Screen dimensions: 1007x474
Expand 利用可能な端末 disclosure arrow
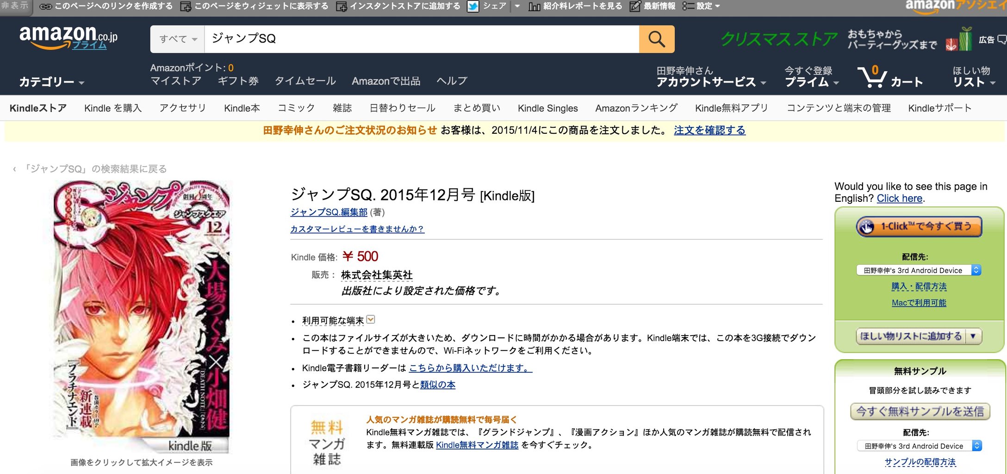pos(371,320)
